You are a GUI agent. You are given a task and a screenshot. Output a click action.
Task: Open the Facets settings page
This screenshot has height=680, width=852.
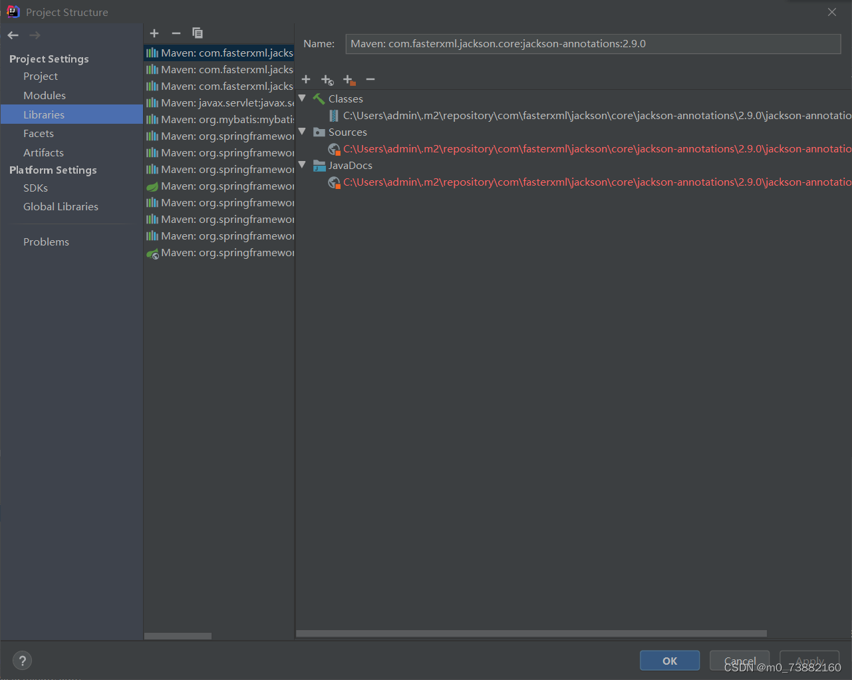tap(39, 134)
